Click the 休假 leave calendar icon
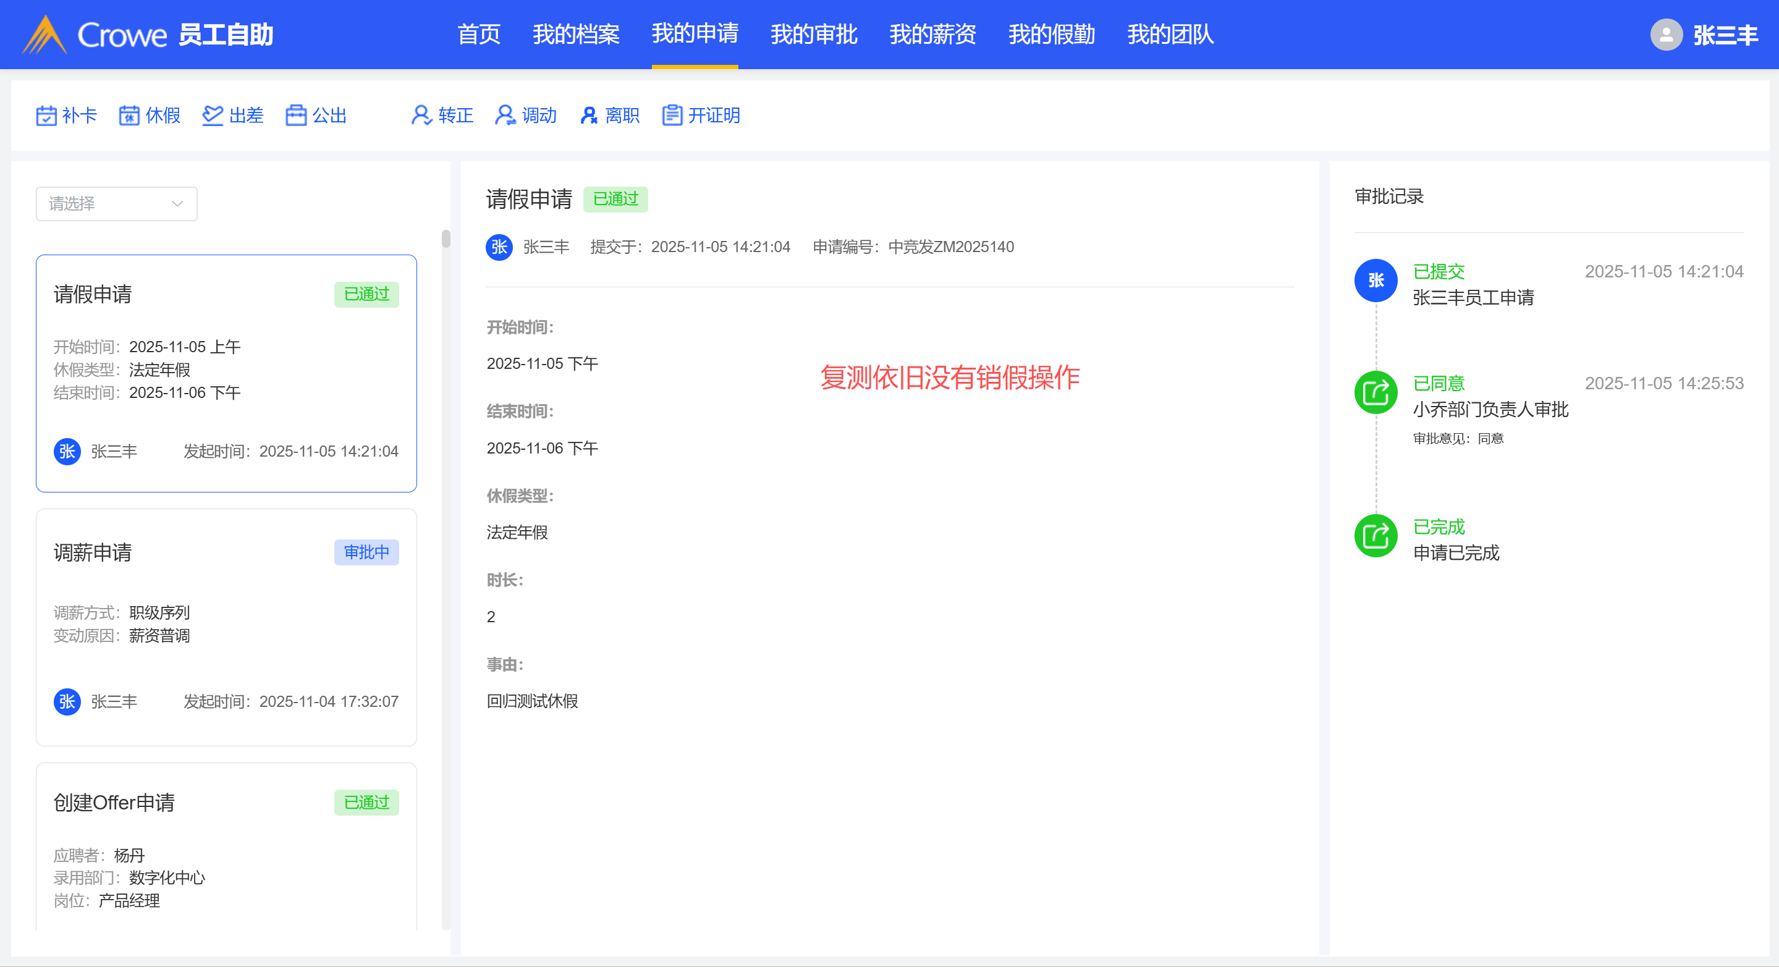 [x=129, y=116]
